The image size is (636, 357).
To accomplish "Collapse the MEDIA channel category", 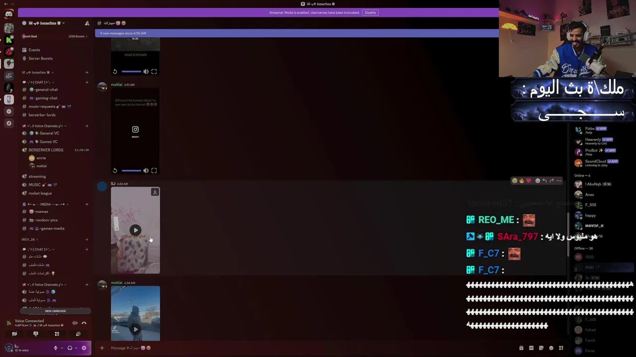I will click(x=46, y=204).
